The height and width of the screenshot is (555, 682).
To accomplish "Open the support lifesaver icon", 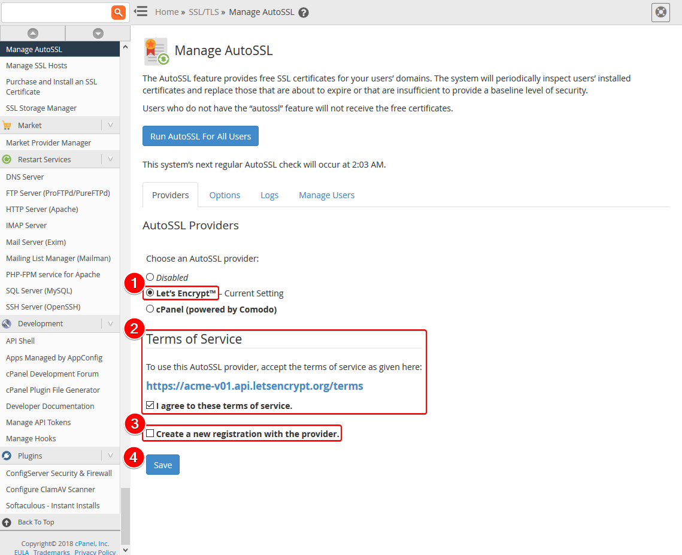I will pos(660,12).
